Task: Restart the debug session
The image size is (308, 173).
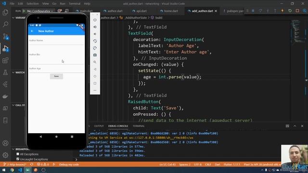Action: (290, 11)
